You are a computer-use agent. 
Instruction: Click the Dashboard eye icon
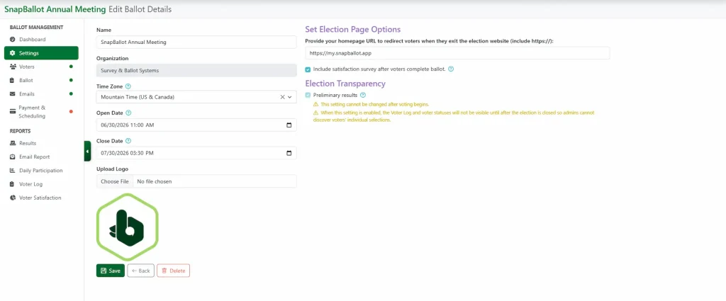(13, 39)
